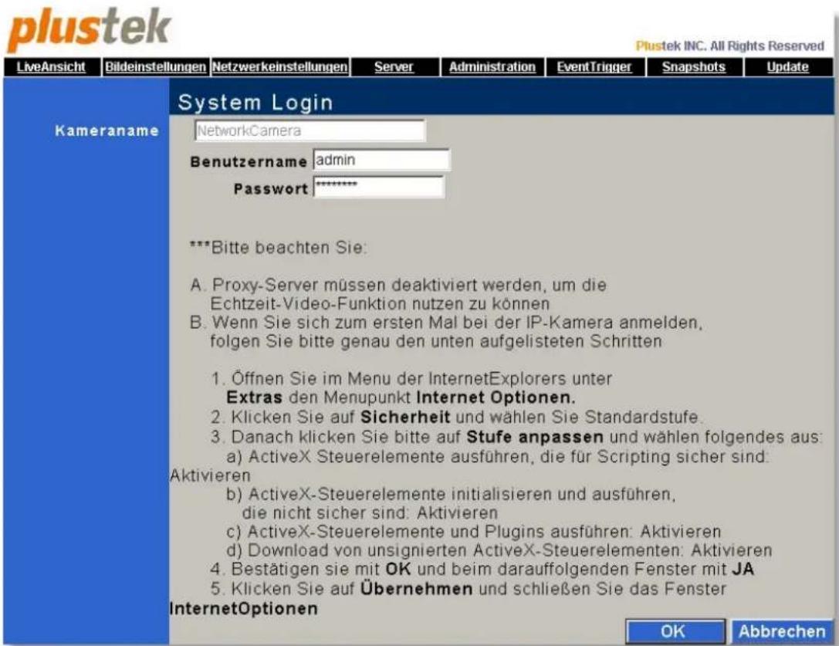Click the Kameraname label
The width and height of the screenshot is (839, 646).
coord(107,130)
